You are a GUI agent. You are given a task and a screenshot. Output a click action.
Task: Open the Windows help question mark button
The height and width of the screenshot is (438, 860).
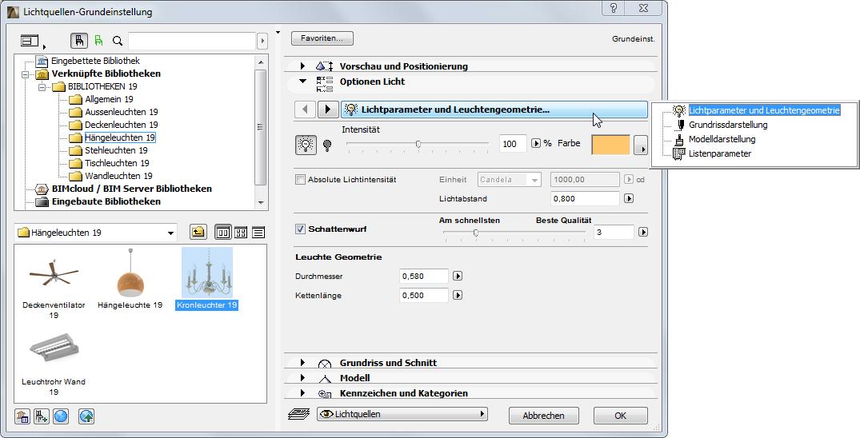(x=613, y=8)
